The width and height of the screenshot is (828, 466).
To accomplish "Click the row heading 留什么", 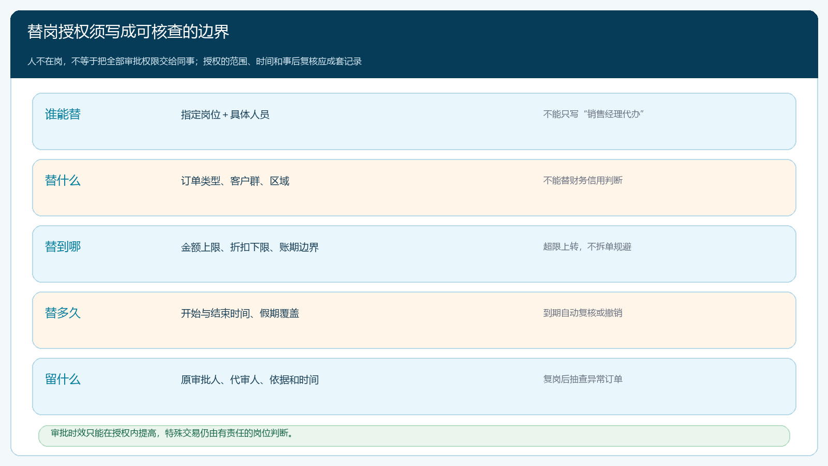I will click(x=63, y=380).
